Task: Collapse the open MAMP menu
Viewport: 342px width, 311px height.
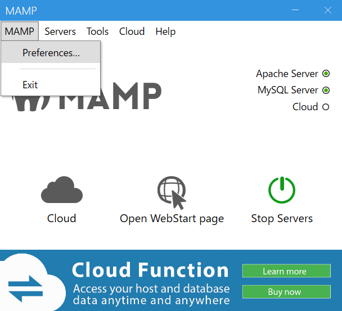Action: 20,31
